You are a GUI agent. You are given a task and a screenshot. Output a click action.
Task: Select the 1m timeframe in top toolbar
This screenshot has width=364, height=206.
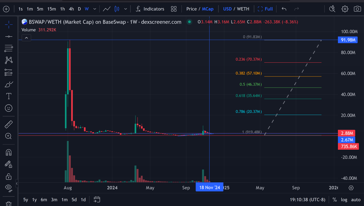point(30,9)
